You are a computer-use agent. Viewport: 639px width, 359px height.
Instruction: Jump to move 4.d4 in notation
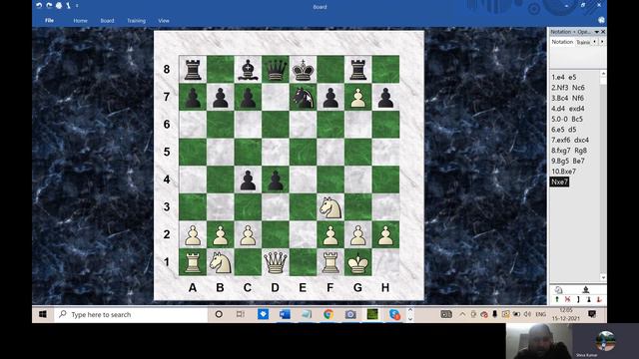coord(558,109)
